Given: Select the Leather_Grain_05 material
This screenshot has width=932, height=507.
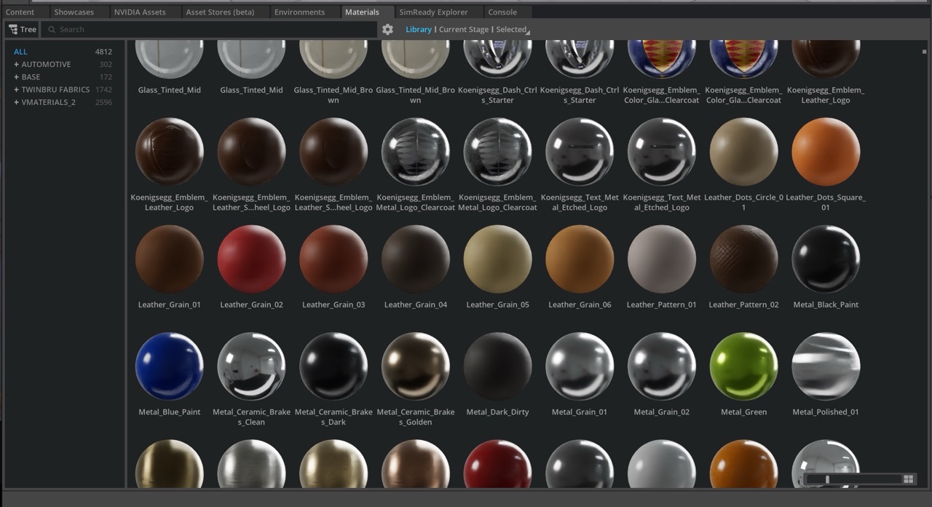Looking at the screenshot, I should pos(498,259).
